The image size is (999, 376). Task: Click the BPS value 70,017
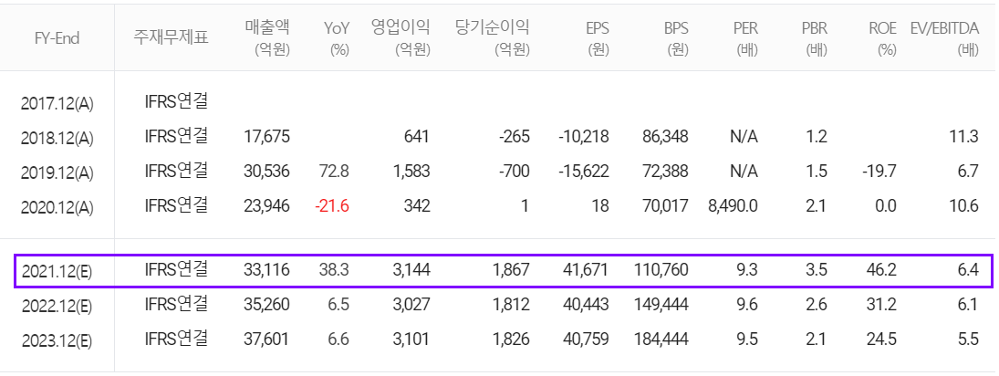tap(665, 205)
